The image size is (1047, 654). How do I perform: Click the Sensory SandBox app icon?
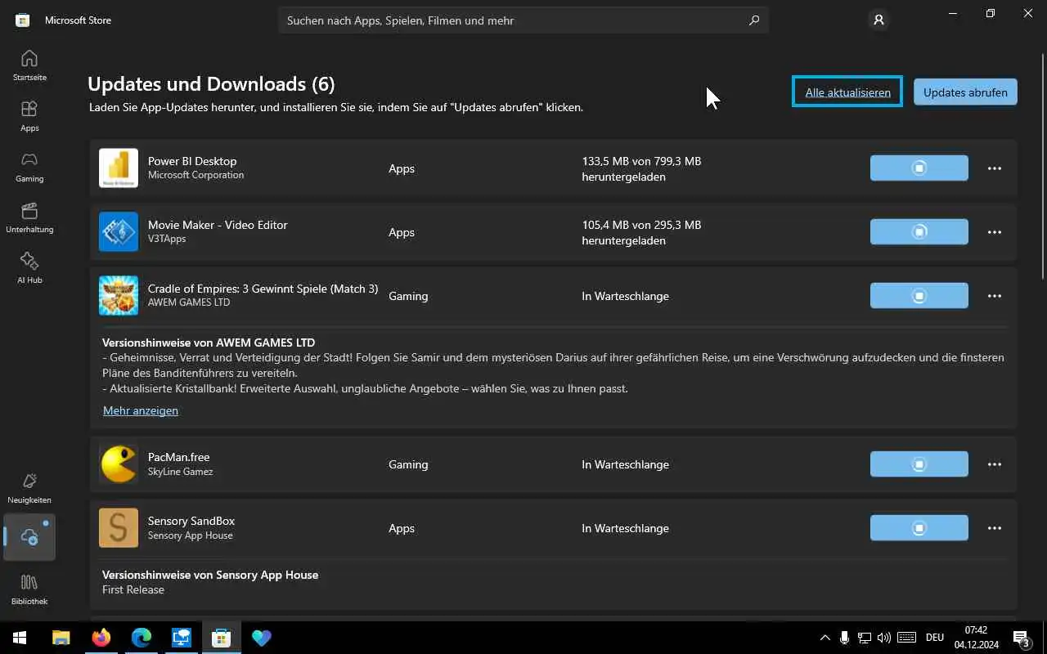coord(119,528)
